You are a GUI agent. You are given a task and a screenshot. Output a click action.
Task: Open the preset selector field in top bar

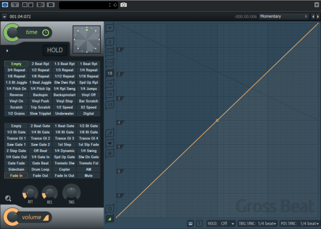(x=88, y=5)
